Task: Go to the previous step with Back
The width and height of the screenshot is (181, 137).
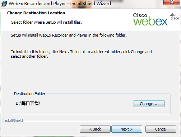Action: [95, 129]
